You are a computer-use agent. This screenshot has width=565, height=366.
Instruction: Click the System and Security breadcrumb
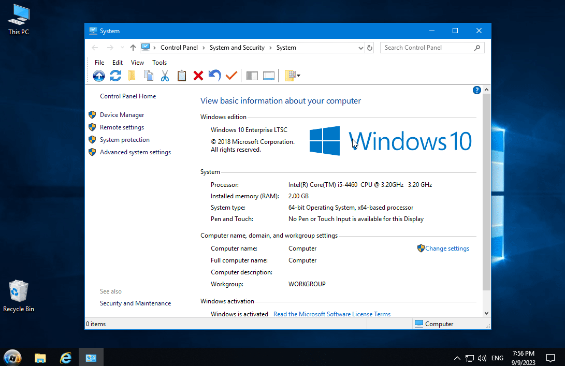[237, 48]
